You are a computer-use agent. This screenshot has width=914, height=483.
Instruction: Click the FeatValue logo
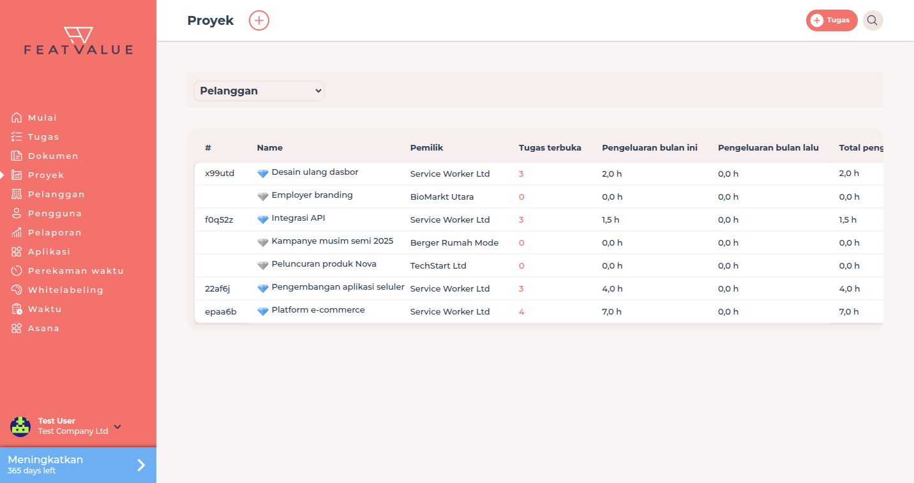click(x=79, y=41)
